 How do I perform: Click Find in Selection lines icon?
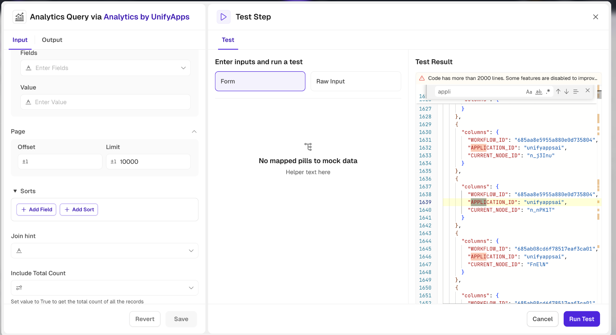click(576, 91)
